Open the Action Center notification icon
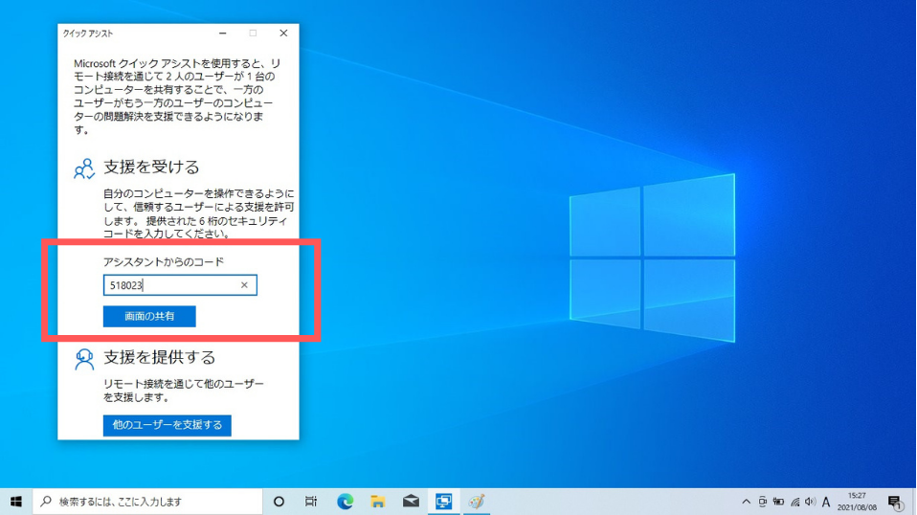 [895, 502]
